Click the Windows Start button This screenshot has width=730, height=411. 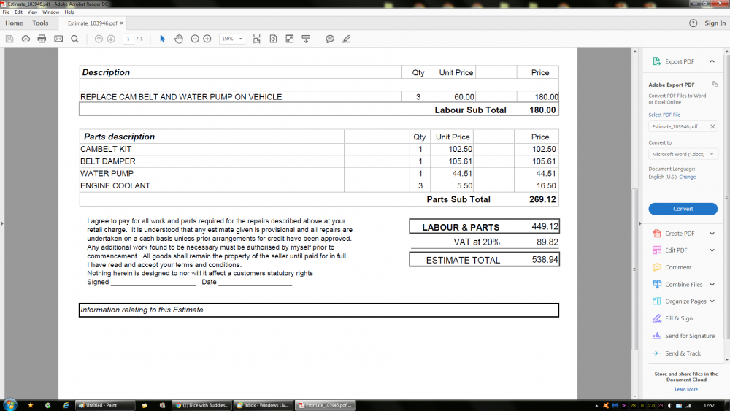9,405
